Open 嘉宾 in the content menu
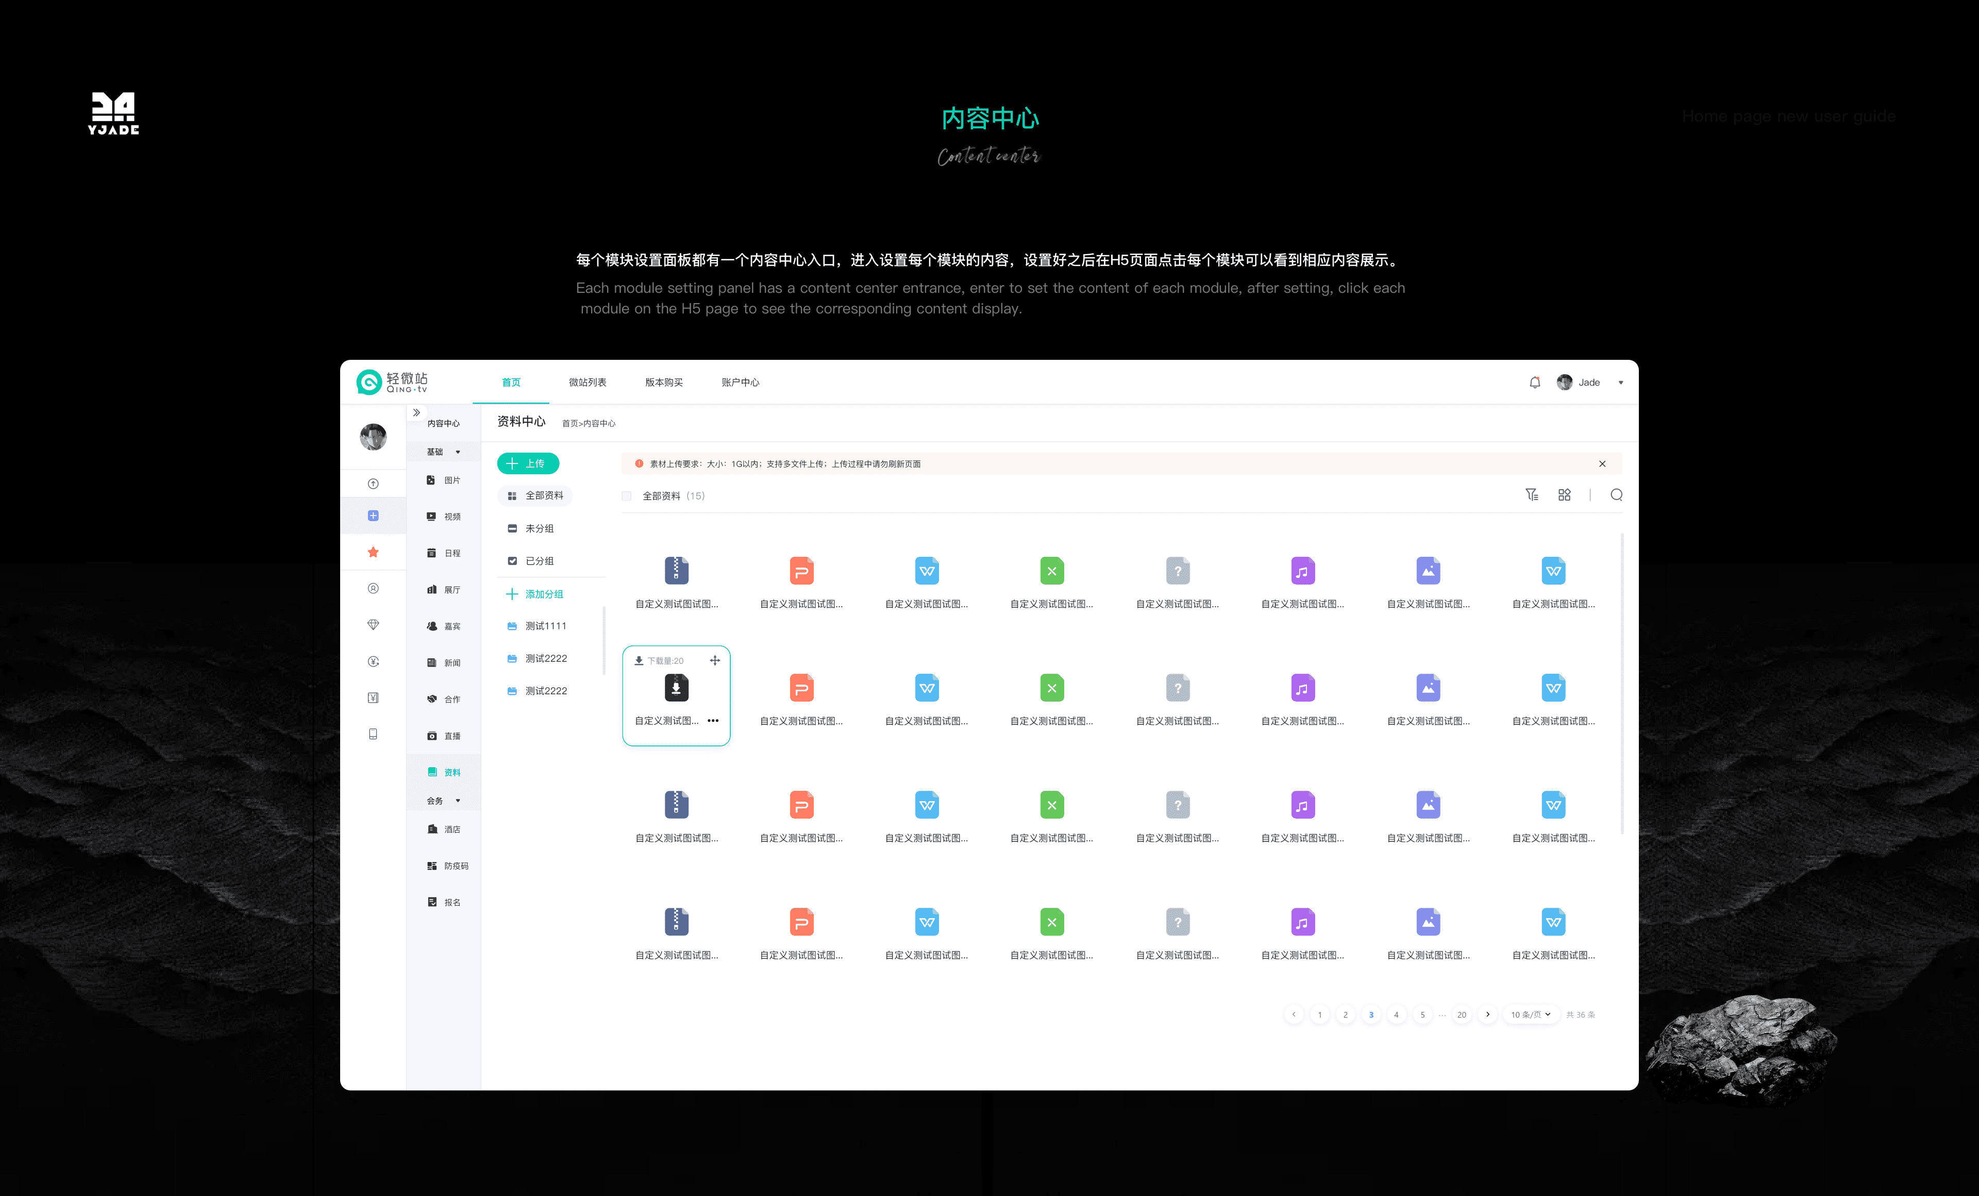The height and width of the screenshot is (1196, 1979). tap(443, 626)
